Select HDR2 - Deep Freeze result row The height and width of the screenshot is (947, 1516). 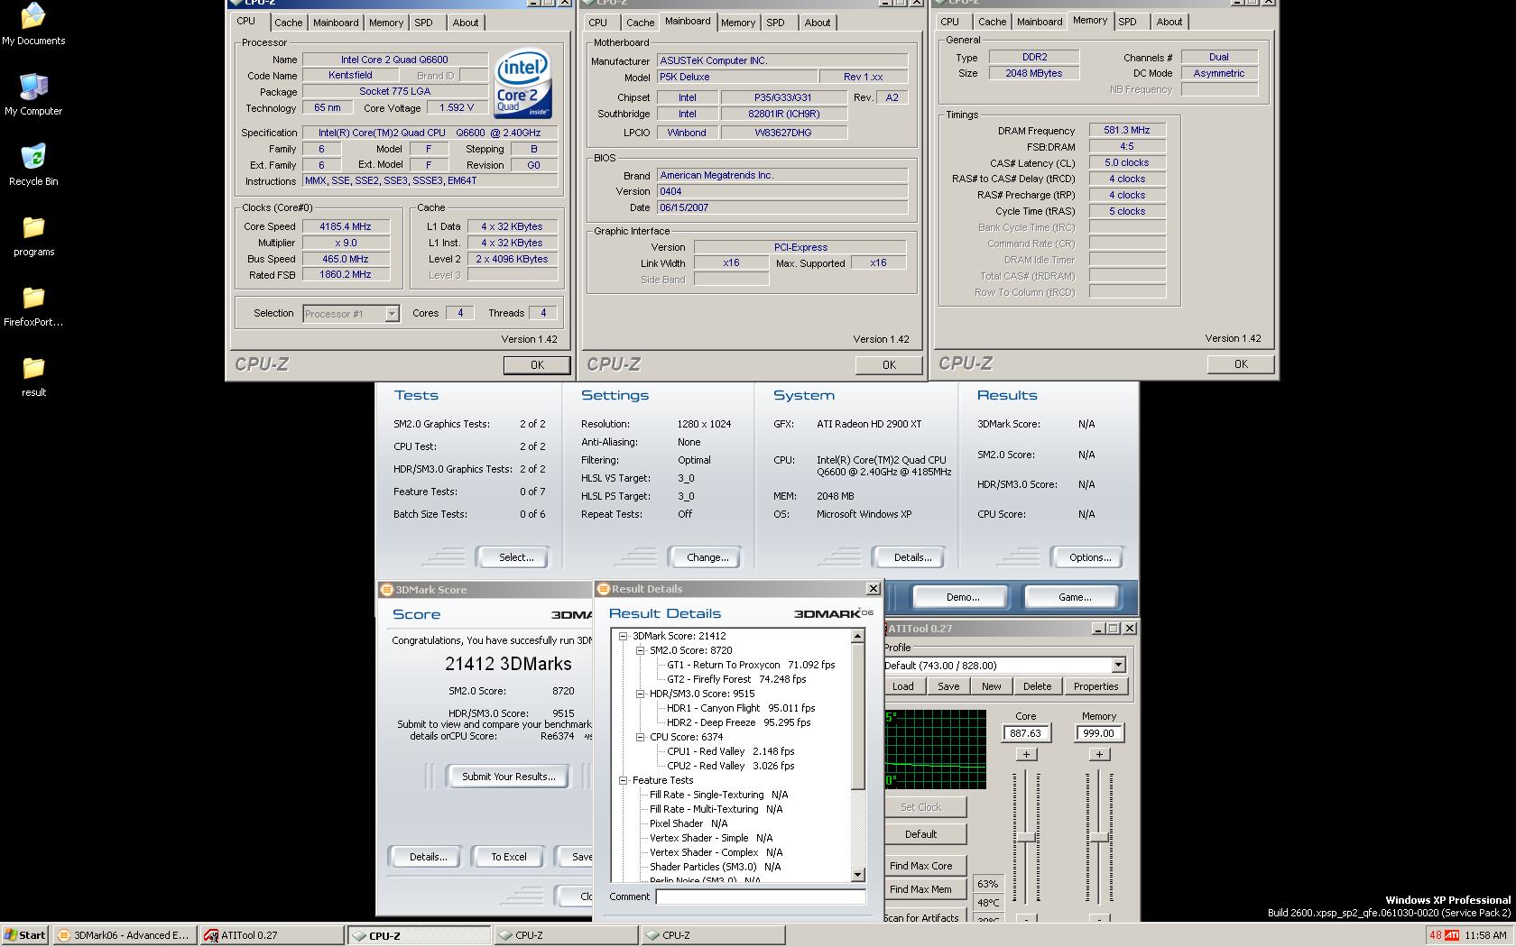[x=738, y=722]
